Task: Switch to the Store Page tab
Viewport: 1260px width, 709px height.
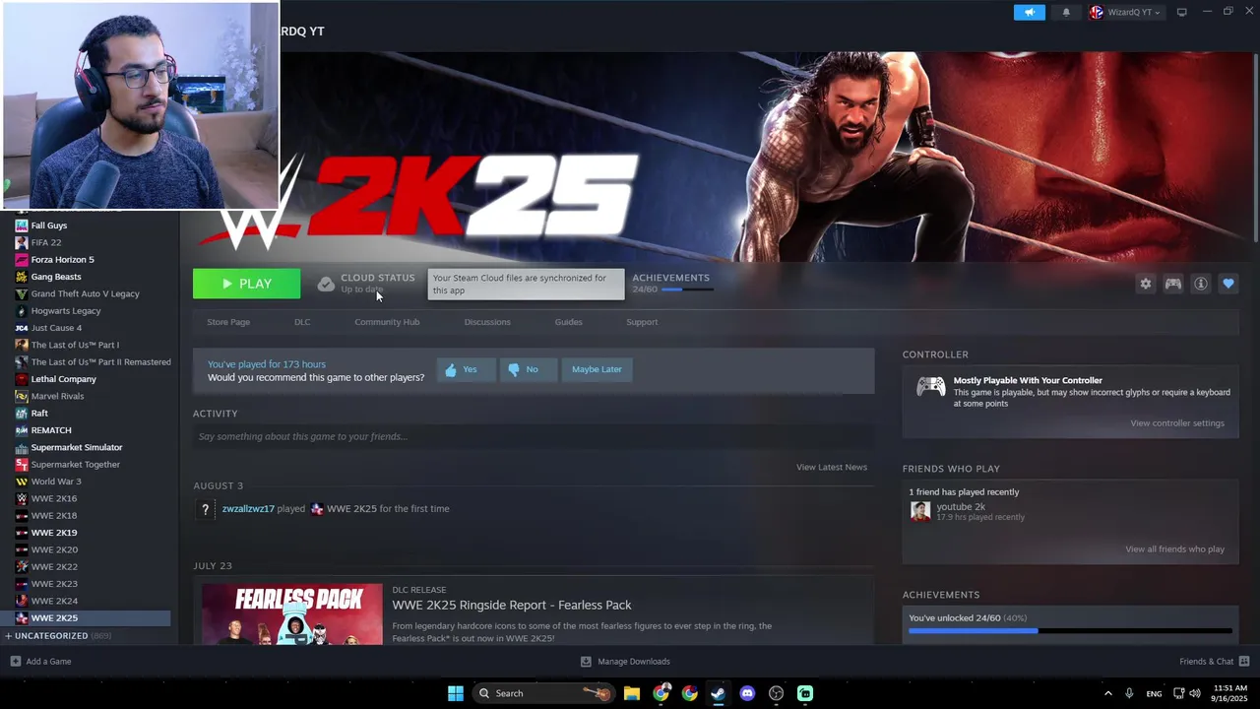Action: [228, 322]
